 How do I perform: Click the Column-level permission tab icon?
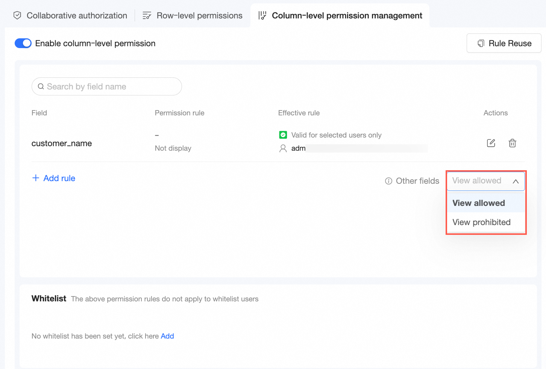click(x=262, y=15)
